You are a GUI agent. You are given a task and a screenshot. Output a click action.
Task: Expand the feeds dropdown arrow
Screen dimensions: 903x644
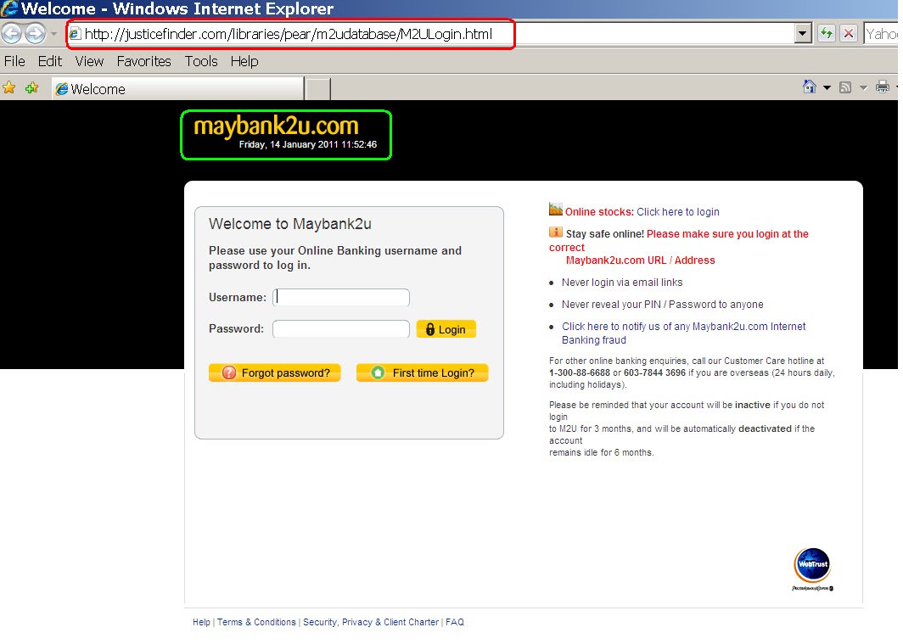[x=862, y=87]
